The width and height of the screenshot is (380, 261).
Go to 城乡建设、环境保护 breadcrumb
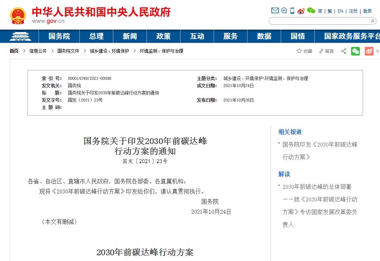pyautogui.click(x=110, y=51)
